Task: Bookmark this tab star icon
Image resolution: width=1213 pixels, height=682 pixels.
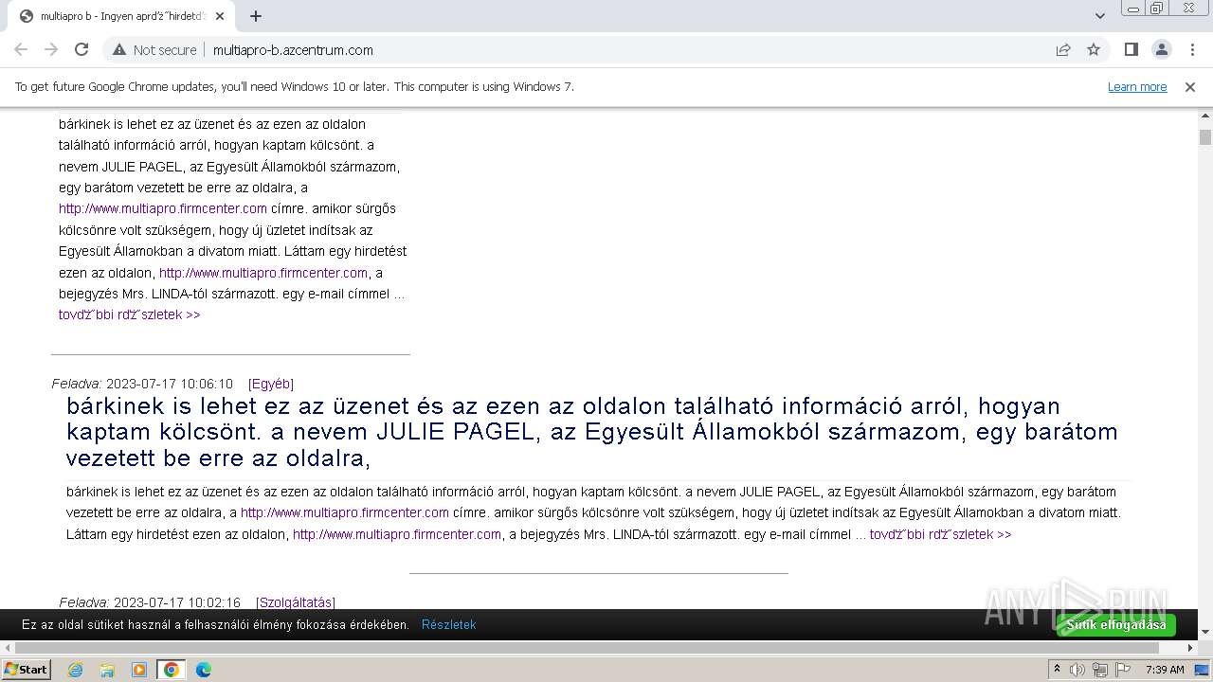Action: click(x=1094, y=50)
